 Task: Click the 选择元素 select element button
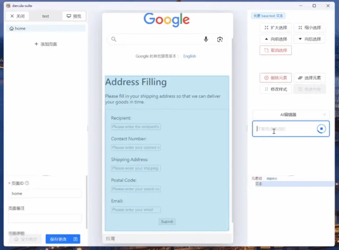[x=309, y=78]
